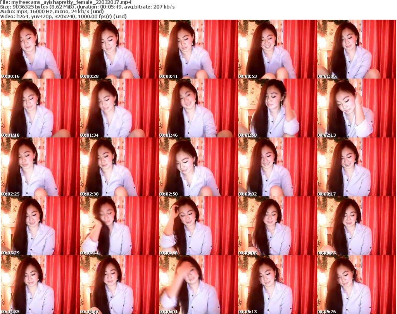Select the frame timestamped 00:03:56
This screenshot has height=314, width=397.
tap(198, 226)
